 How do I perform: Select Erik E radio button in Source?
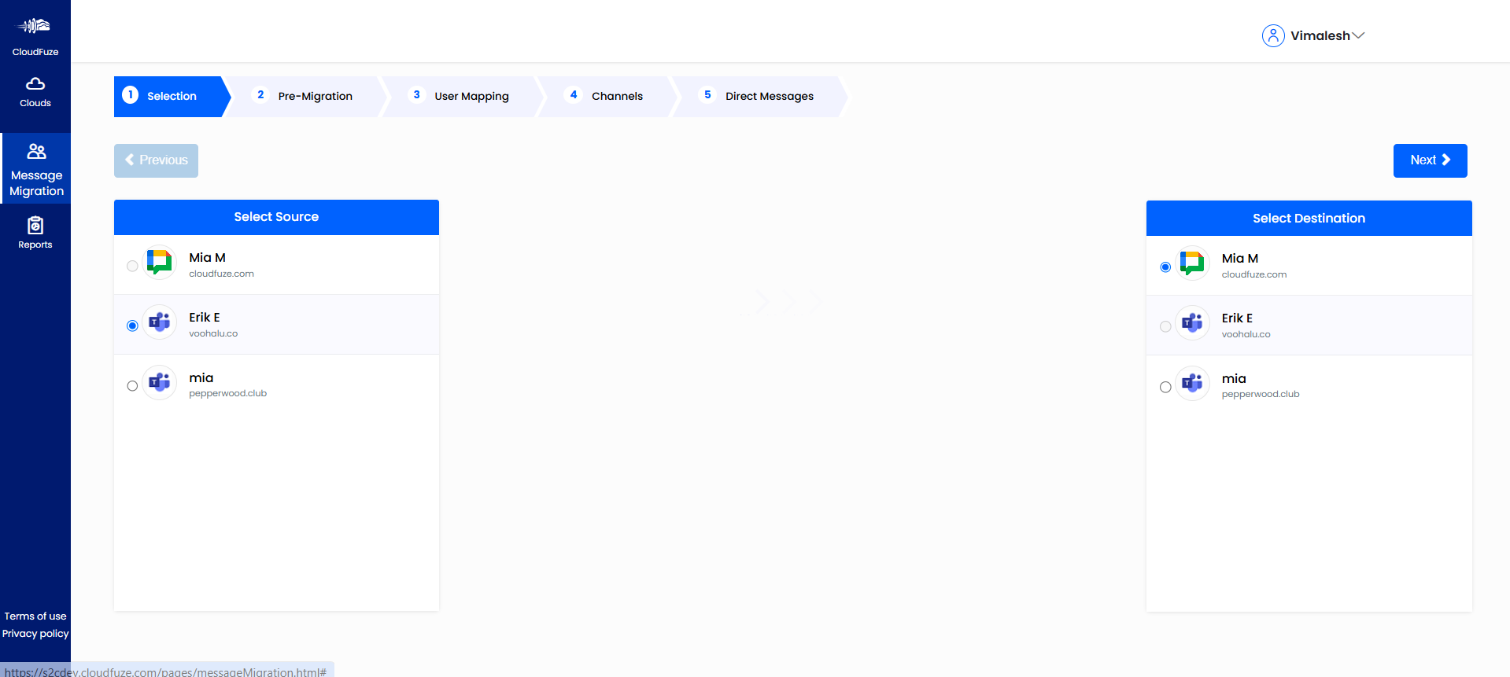click(x=132, y=326)
